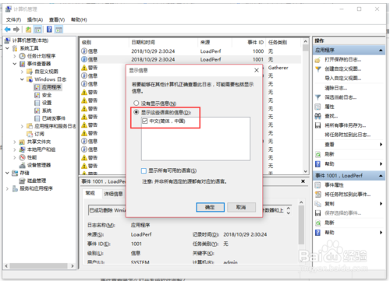Image resolution: width=390 pixels, height=281 pixels.
Task: Click the 取消 button in the dialog
Action: 241,207
